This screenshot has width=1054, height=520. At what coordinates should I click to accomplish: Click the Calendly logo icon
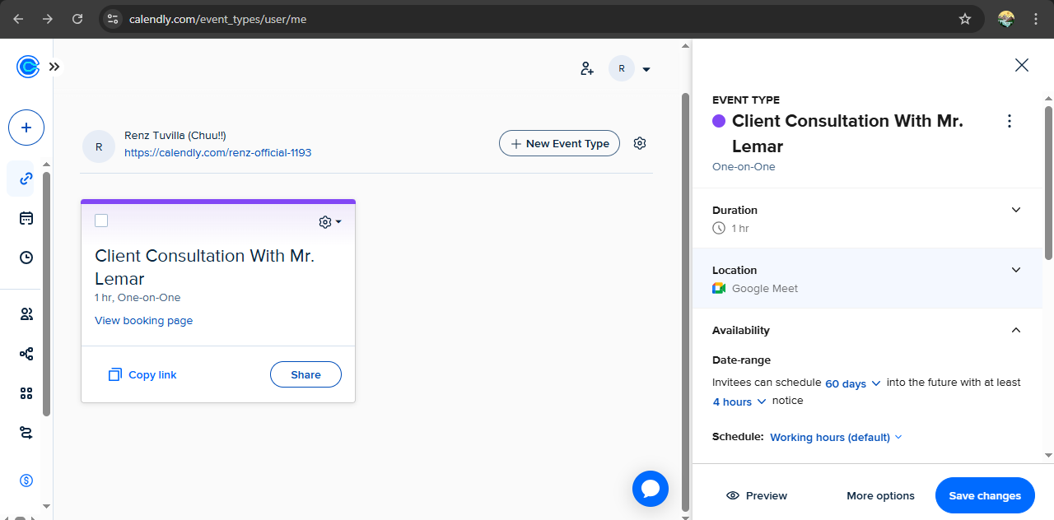tap(27, 67)
